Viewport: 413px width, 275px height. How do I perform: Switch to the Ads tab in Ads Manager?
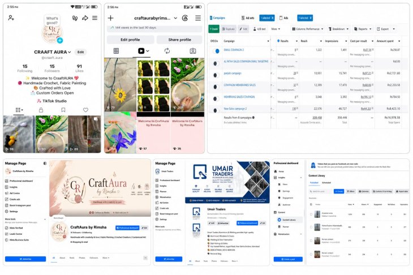pos(284,18)
